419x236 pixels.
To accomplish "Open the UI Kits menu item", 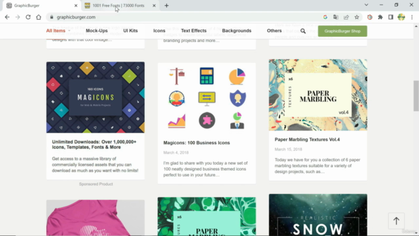I will pos(130,31).
